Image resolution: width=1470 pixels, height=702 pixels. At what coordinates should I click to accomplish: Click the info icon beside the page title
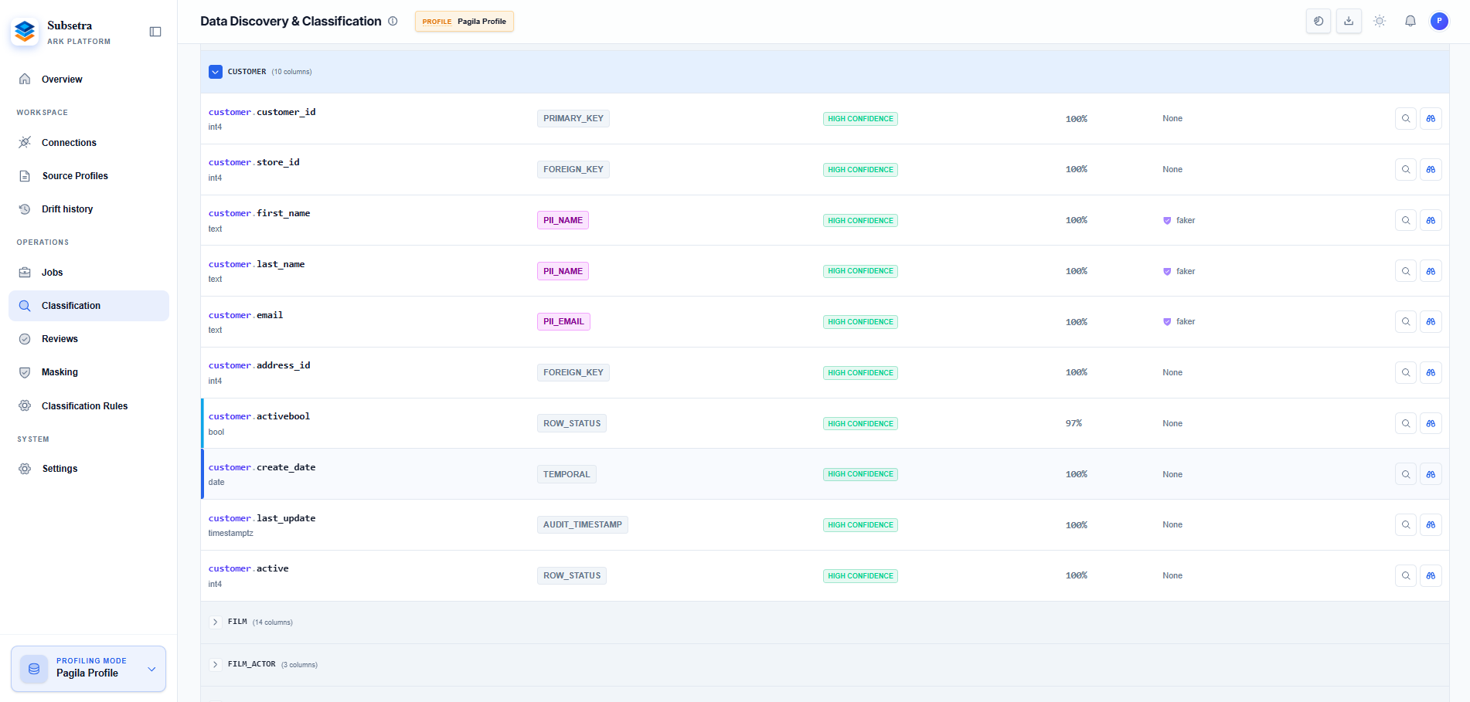click(393, 21)
